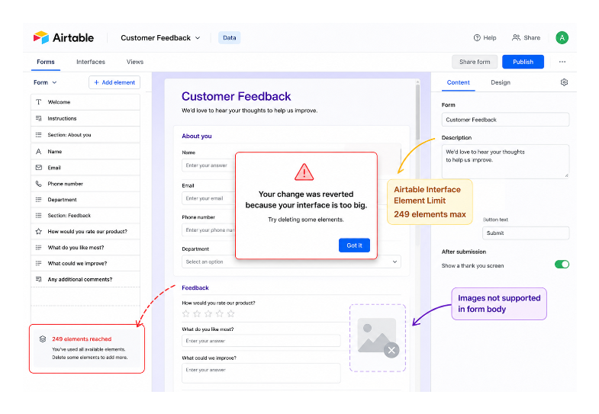The height and width of the screenshot is (414, 599).
Task: Click the What do you like most icon
Action: click(x=39, y=247)
